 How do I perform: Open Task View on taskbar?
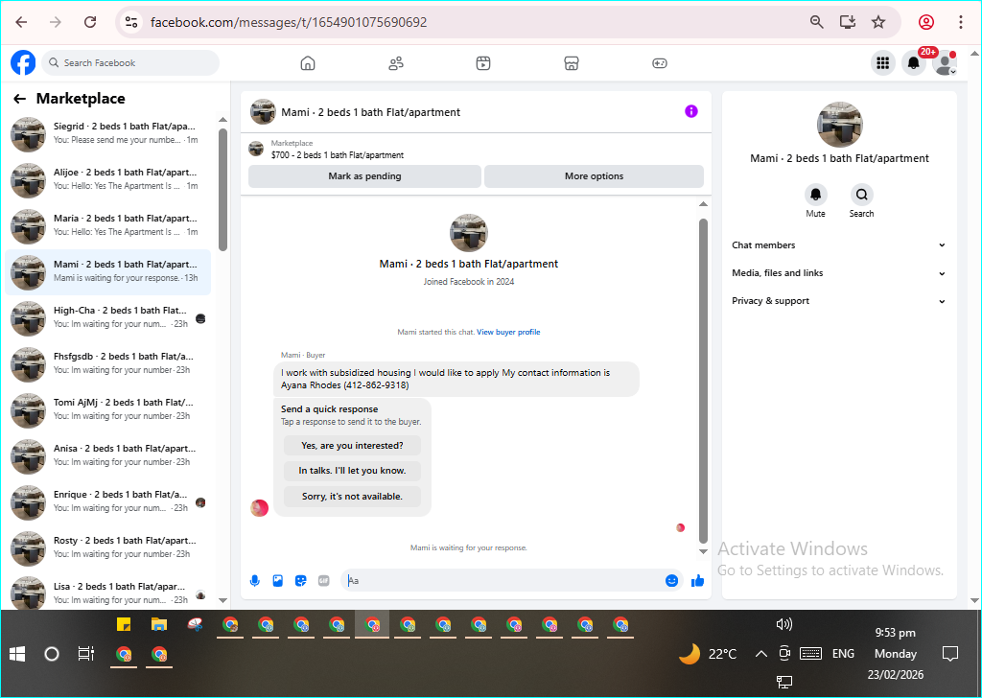(85, 654)
